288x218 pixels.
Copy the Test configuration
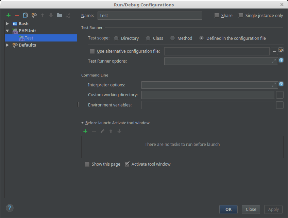coord(25,15)
